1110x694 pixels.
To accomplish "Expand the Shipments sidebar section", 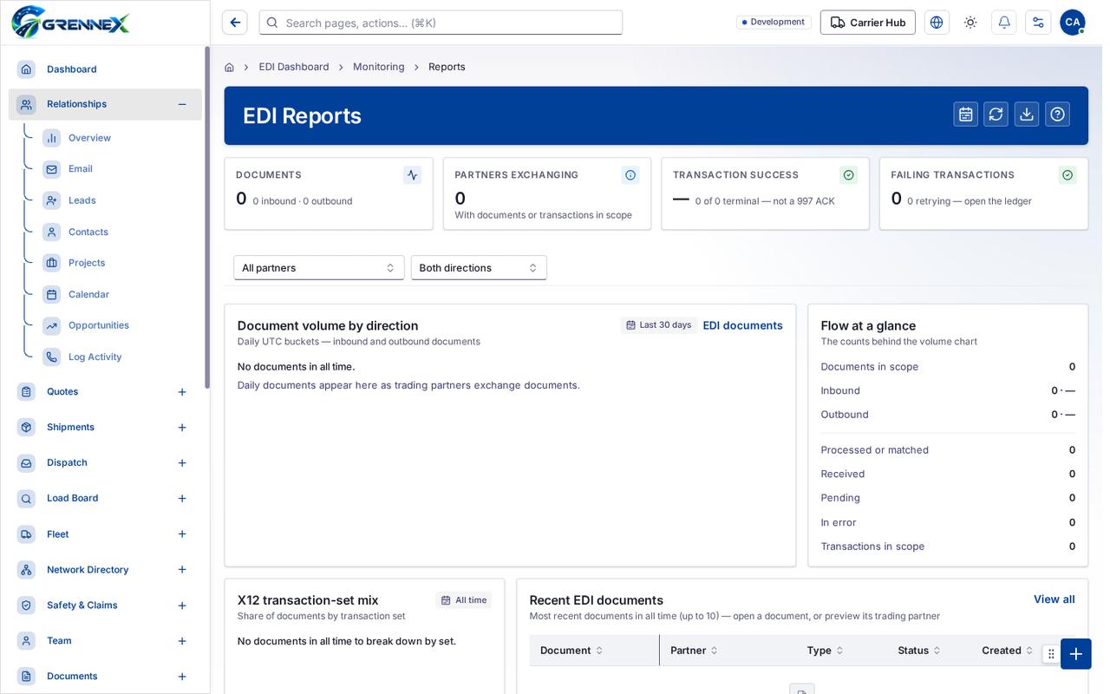I will click(x=182, y=428).
